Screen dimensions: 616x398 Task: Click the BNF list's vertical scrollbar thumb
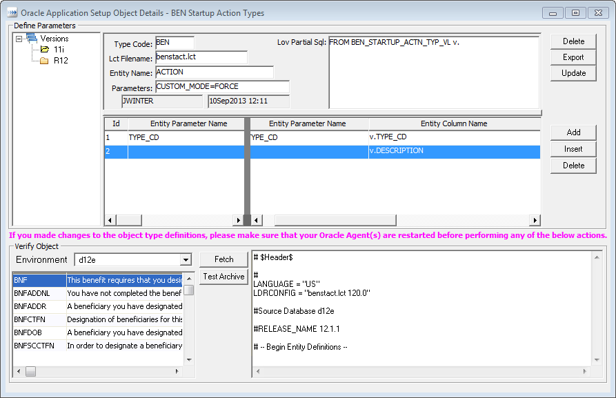coord(189,290)
